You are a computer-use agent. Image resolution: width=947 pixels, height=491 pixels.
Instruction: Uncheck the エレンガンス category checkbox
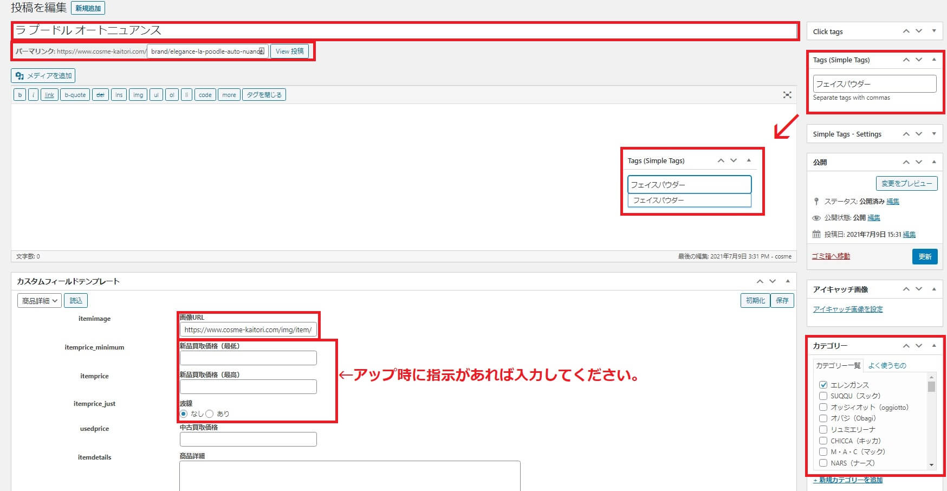[x=823, y=385]
